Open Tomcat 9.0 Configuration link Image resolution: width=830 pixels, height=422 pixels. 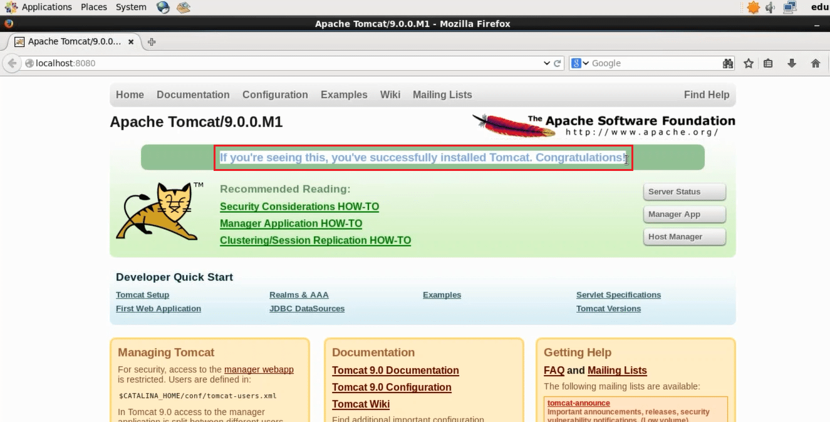tap(392, 388)
